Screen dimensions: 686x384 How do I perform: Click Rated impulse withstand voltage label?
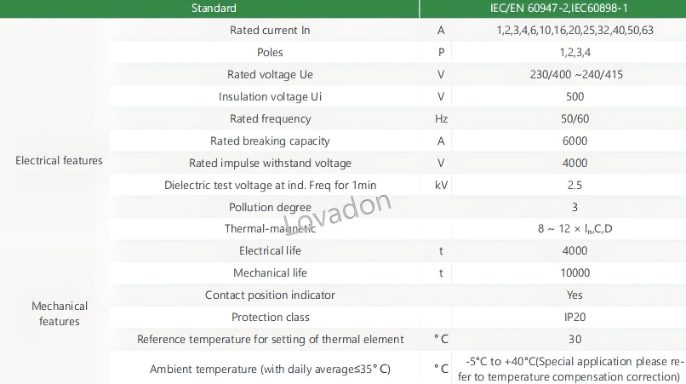(270, 163)
